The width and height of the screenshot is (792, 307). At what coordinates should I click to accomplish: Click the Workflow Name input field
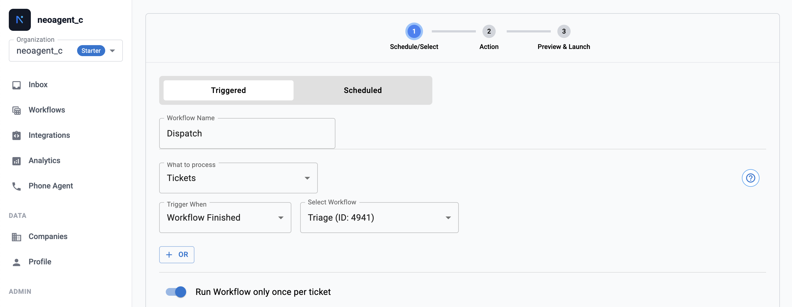pos(247,133)
